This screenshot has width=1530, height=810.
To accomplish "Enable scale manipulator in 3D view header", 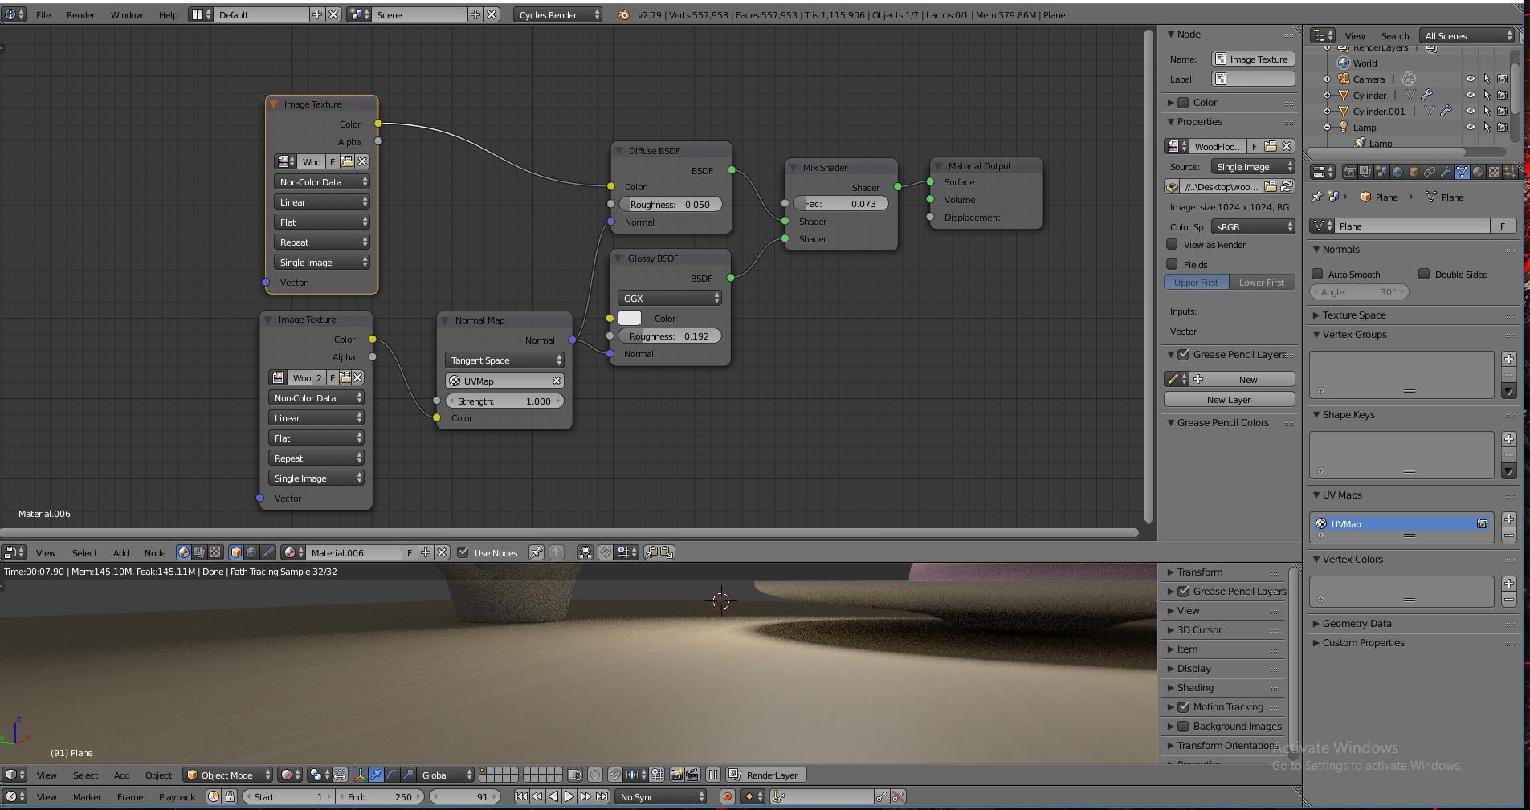I will 407,775.
